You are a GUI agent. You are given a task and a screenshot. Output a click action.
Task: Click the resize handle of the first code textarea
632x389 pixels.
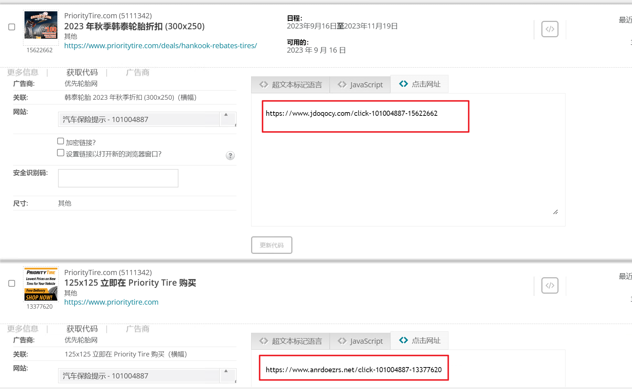[x=555, y=212]
